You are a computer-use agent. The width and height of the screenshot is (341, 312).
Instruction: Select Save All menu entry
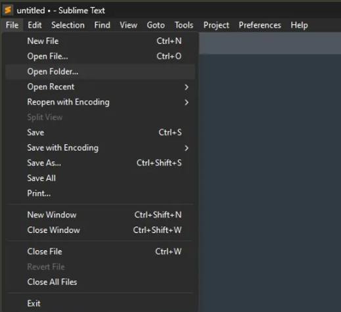coord(100,178)
